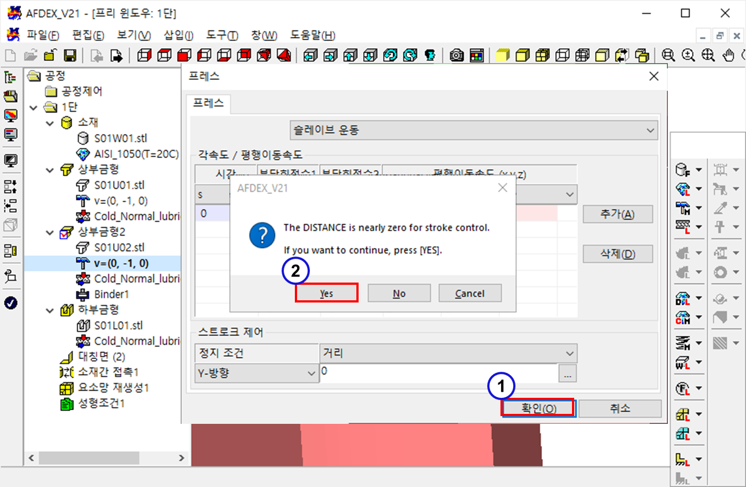Collapse the 상부금형2 tree node
Screen dimensions: 746x487
tap(51, 232)
